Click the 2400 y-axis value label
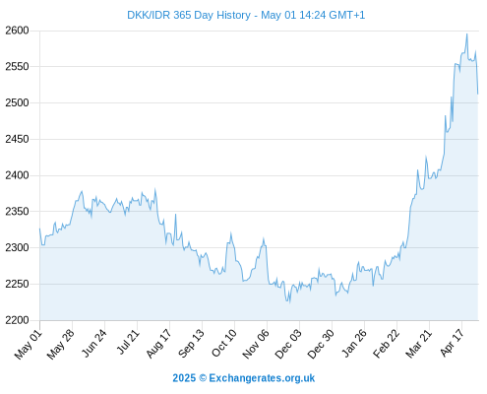Viewport: 487px width, 394px height. (17, 175)
